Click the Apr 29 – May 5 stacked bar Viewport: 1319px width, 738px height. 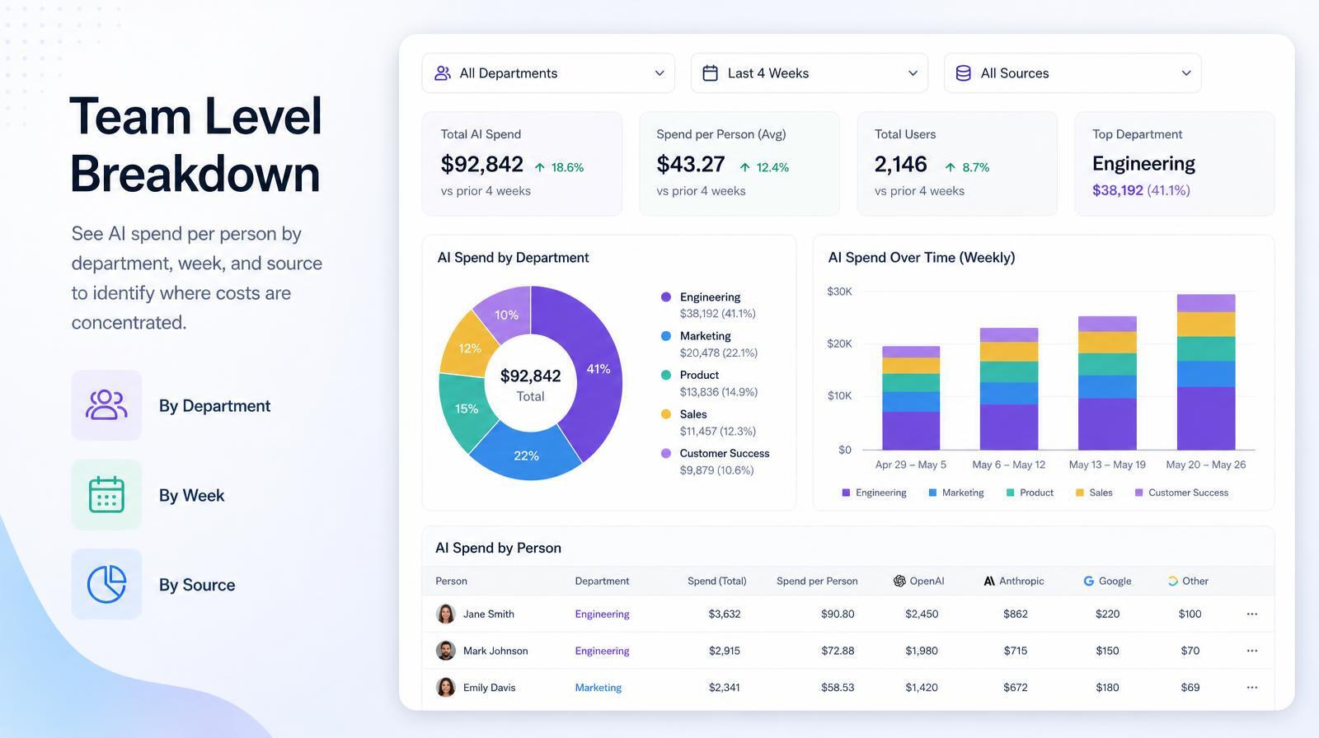(911, 398)
